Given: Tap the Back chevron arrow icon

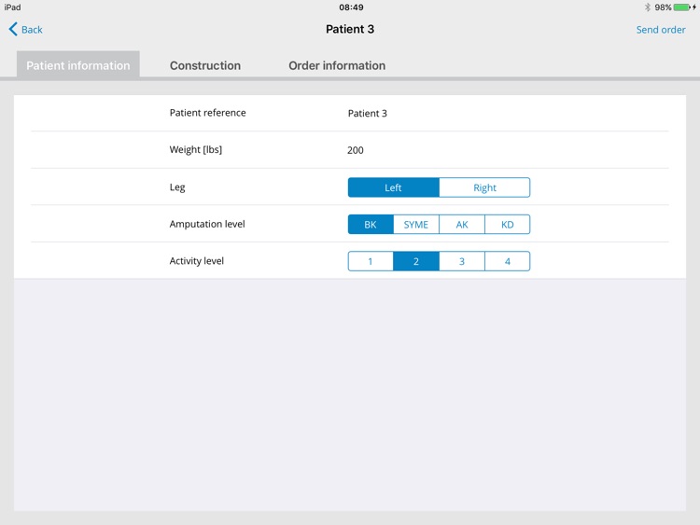Looking at the screenshot, I should click(x=13, y=30).
